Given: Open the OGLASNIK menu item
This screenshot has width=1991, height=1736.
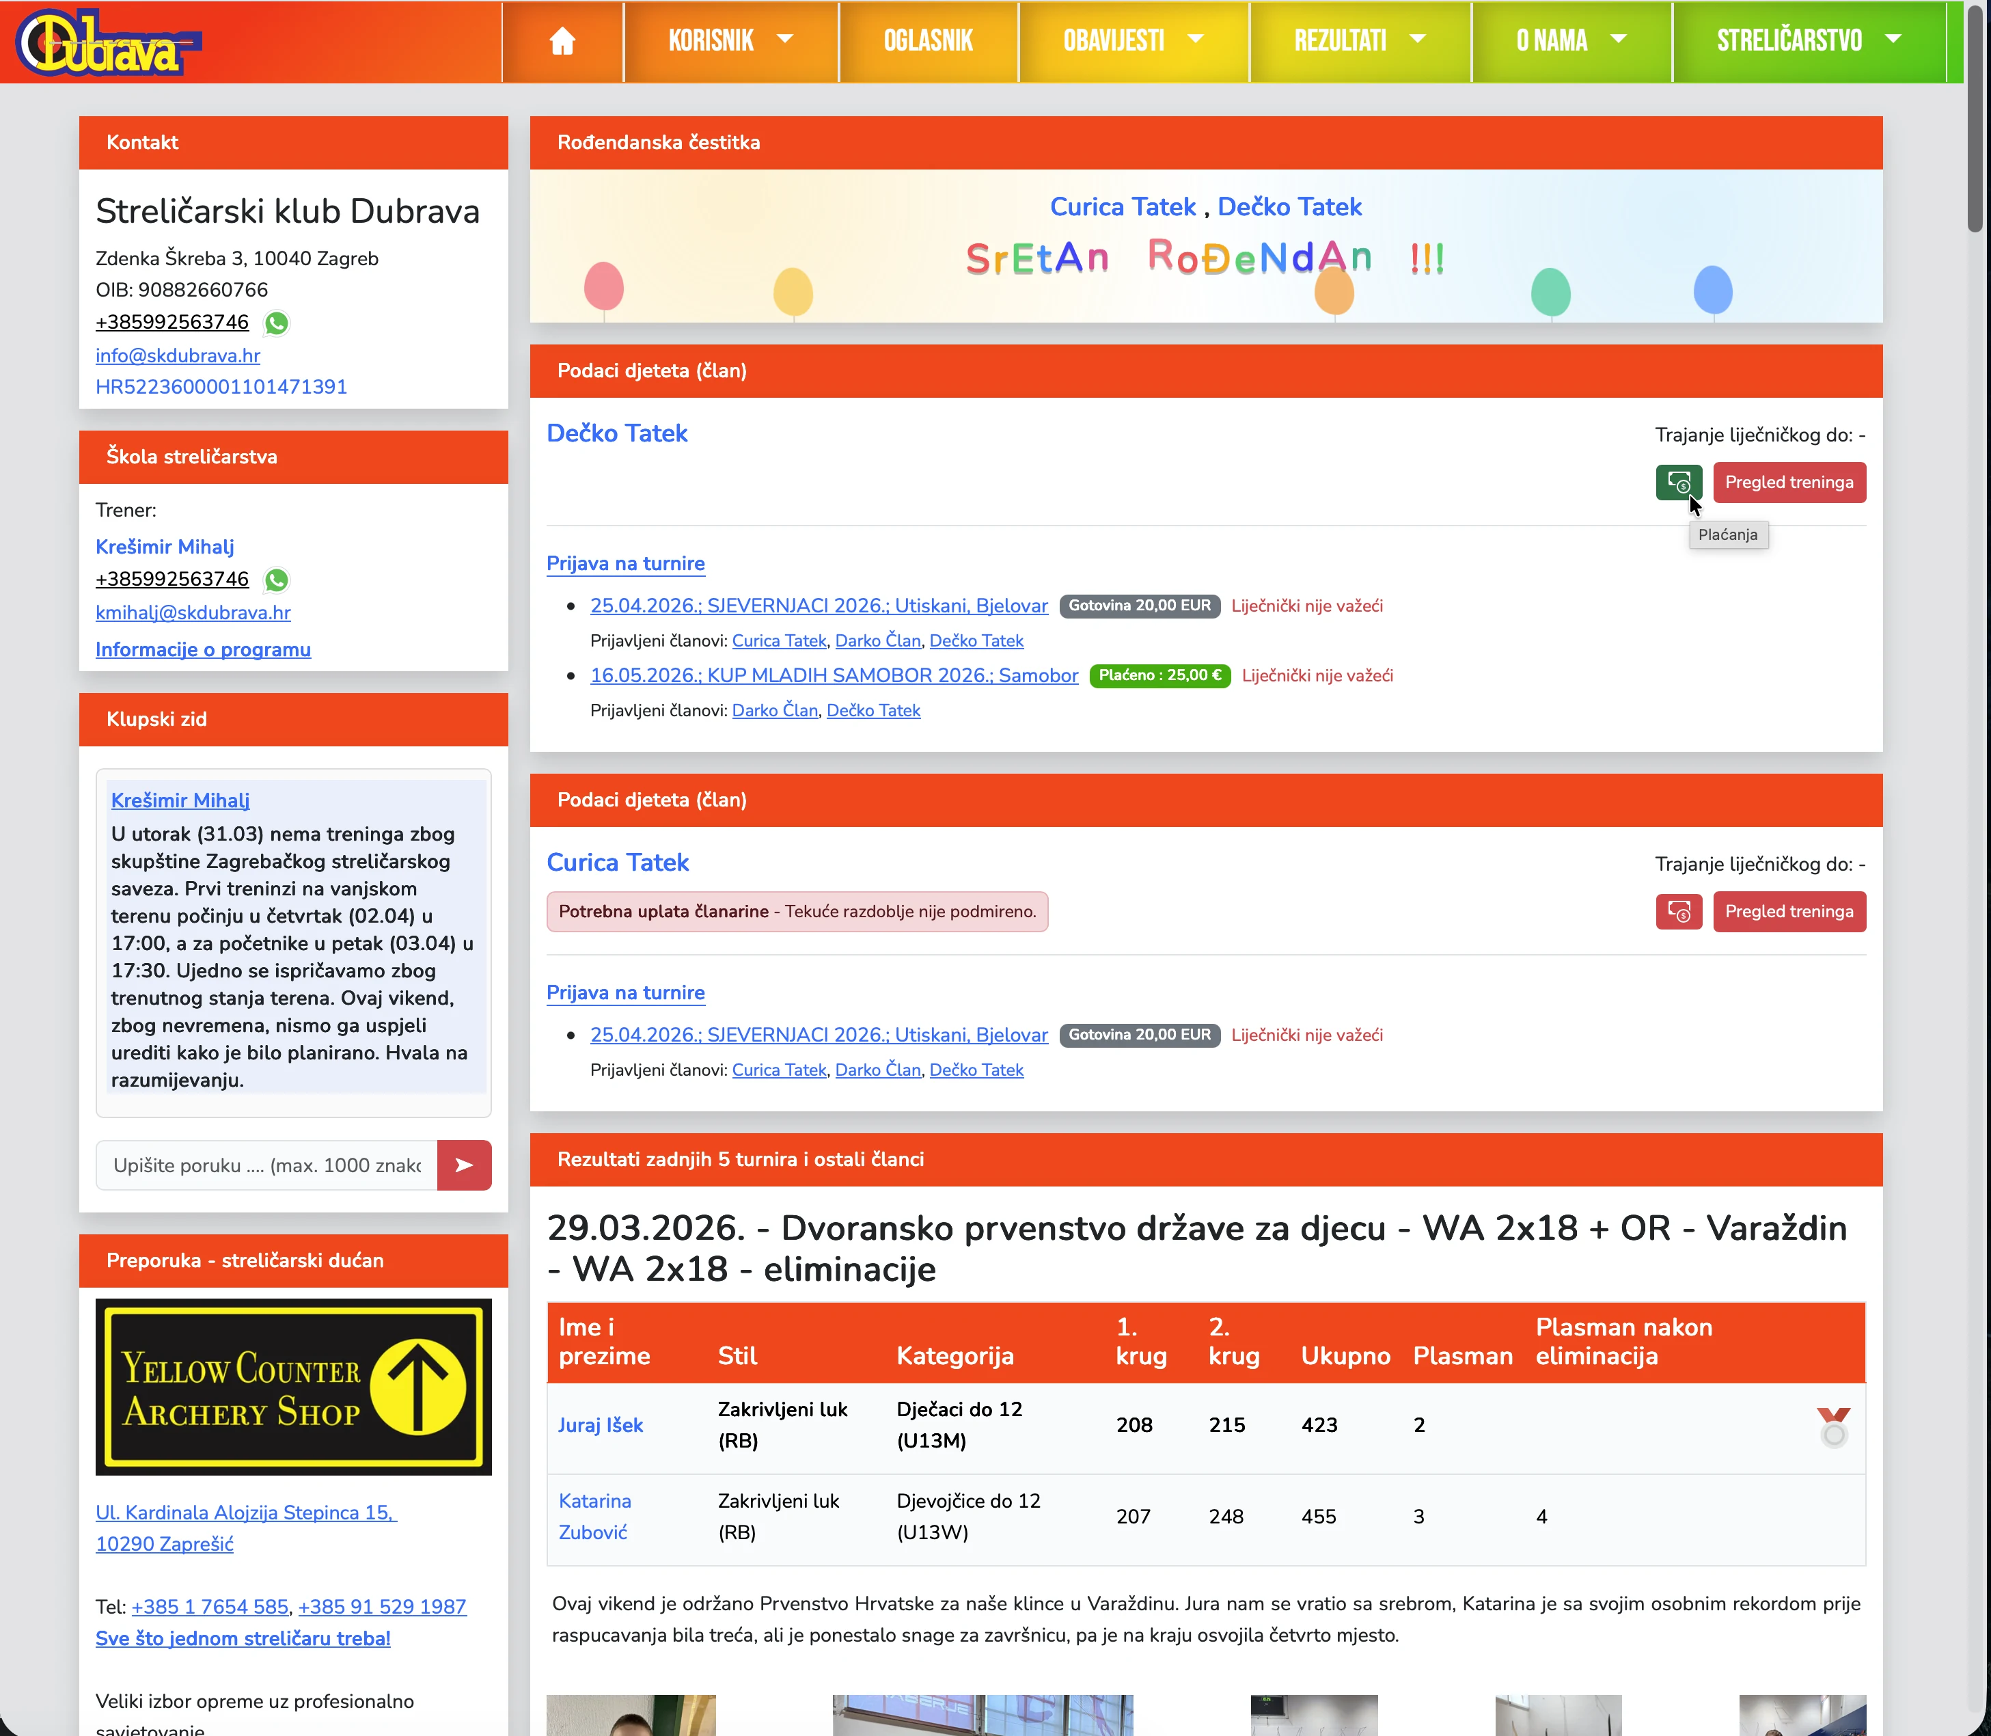Looking at the screenshot, I should pos(928,41).
